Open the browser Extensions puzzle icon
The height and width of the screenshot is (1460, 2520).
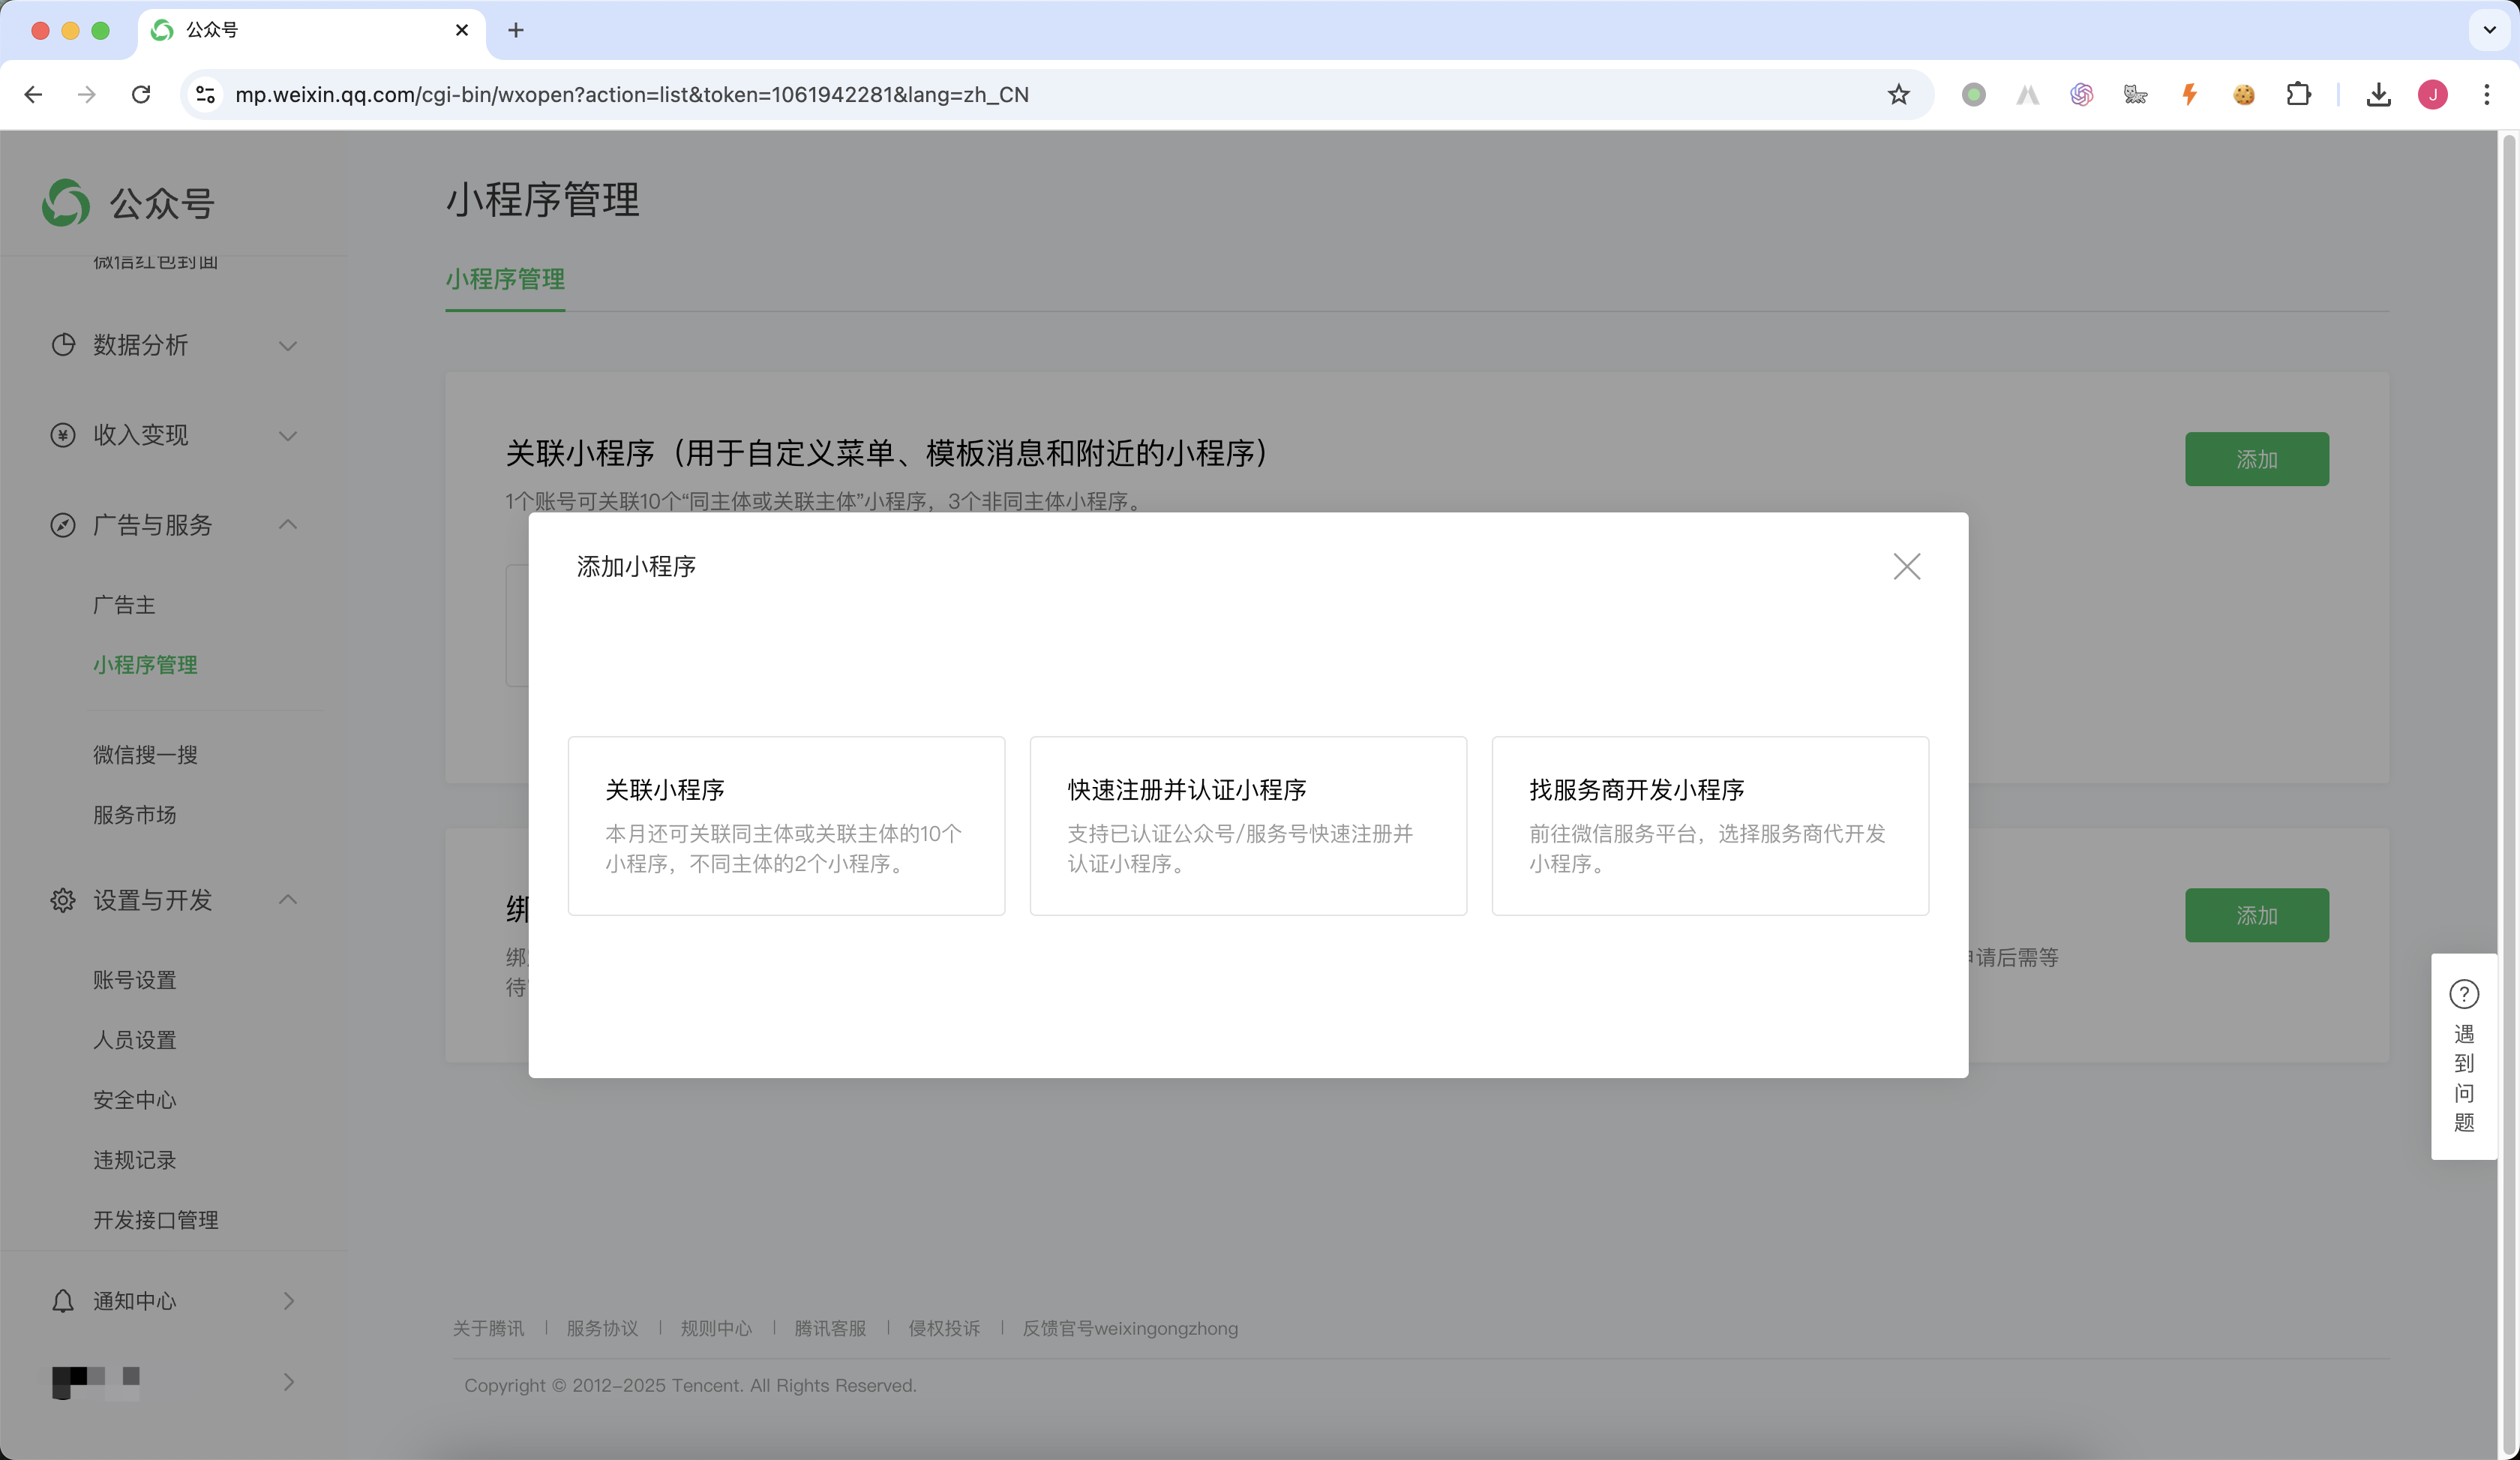(2298, 94)
